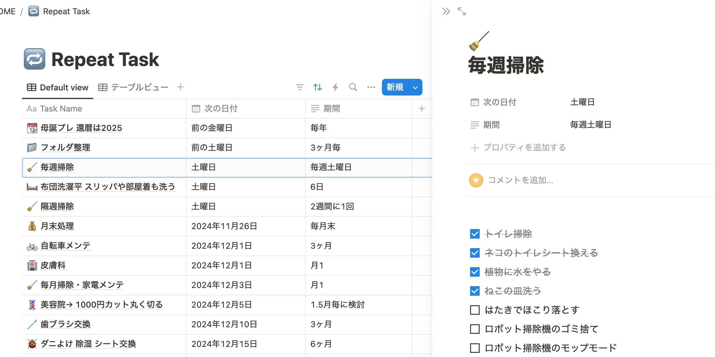The width and height of the screenshot is (715, 357).
Task: Click the 新規 button
Action: pos(395,87)
